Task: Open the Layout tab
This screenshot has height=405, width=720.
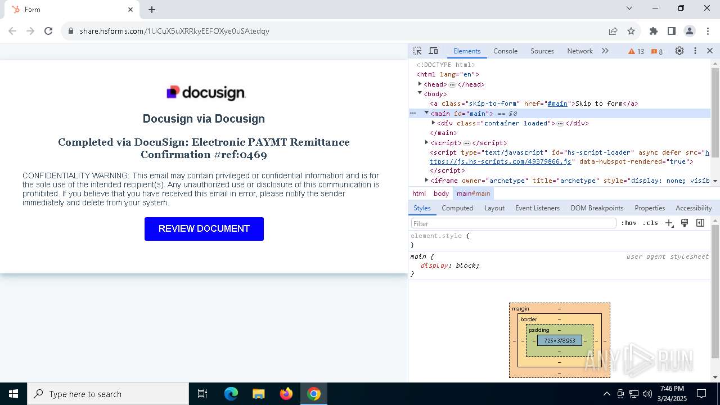Action: 494,208
